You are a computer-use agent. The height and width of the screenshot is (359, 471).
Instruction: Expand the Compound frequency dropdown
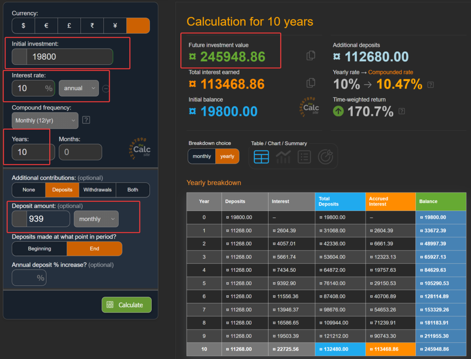click(45, 120)
